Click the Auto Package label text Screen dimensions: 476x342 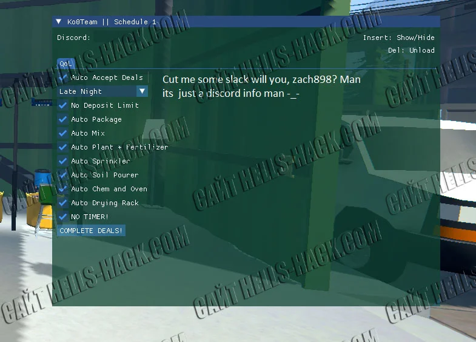tap(96, 119)
